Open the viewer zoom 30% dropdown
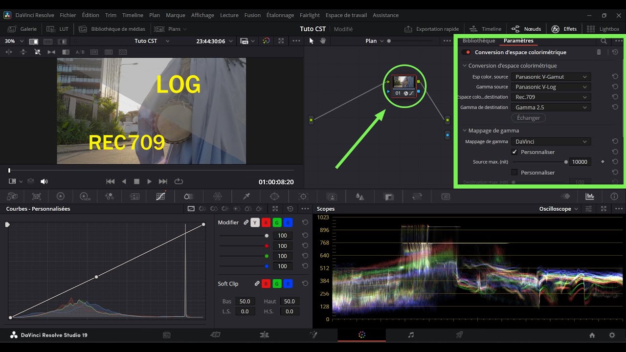 coord(14,41)
